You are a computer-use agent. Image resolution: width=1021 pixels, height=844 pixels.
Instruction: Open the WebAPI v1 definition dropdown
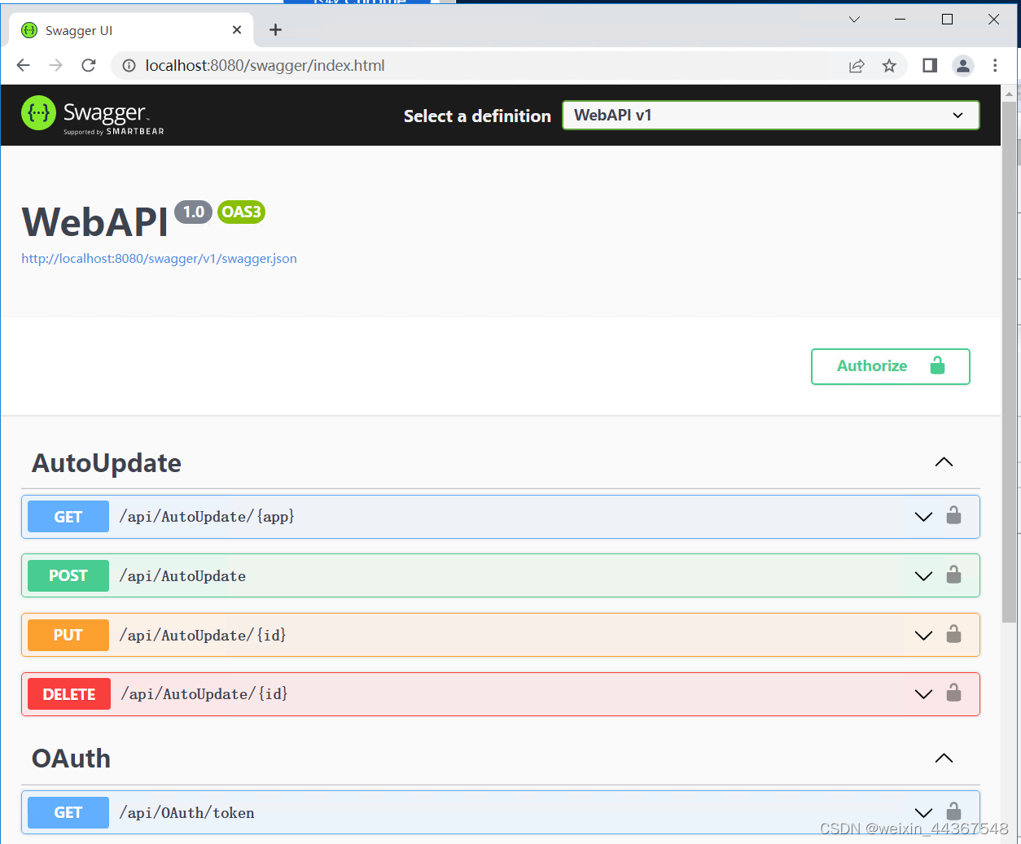[770, 116]
